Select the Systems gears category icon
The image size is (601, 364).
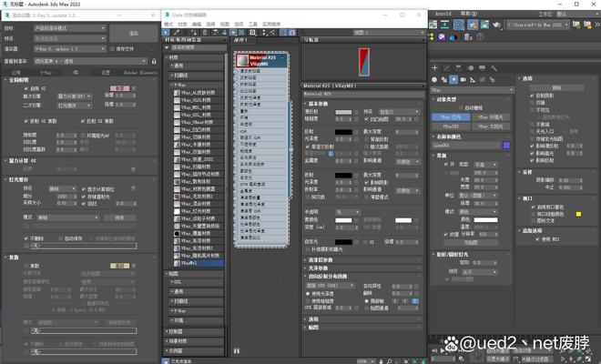click(492, 80)
